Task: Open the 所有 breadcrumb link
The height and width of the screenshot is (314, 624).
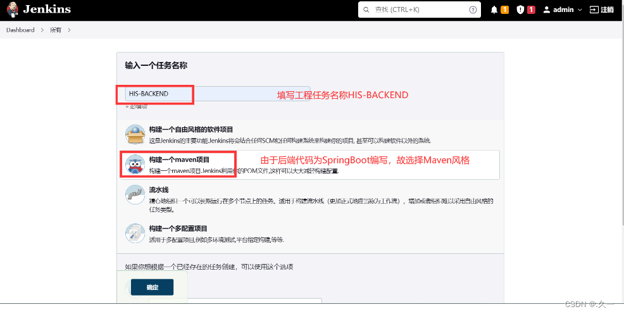Action: pos(56,30)
